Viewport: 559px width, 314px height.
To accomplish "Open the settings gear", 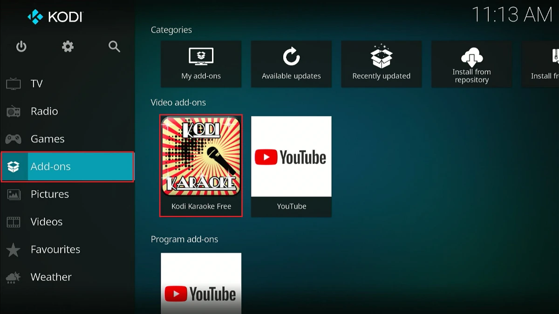I will pos(68,47).
